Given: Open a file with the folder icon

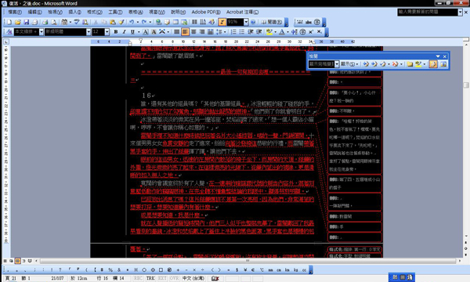Looking at the screenshot, I should 18,22.
